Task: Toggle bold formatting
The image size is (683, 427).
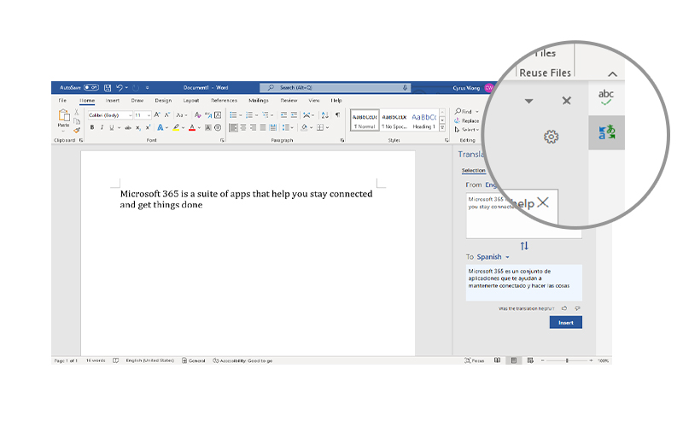Action: point(92,127)
